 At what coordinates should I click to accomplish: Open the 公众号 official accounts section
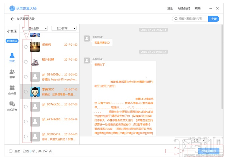pos(12,90)
